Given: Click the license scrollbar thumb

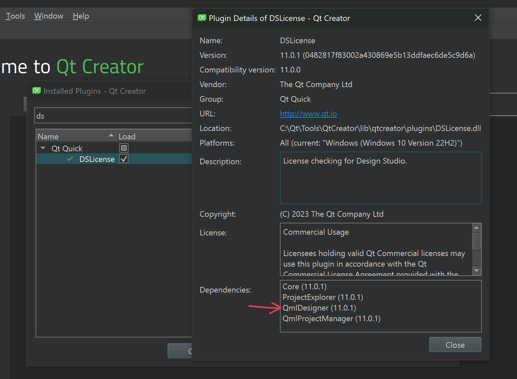Looking at the screenshot, I should 476,241.
